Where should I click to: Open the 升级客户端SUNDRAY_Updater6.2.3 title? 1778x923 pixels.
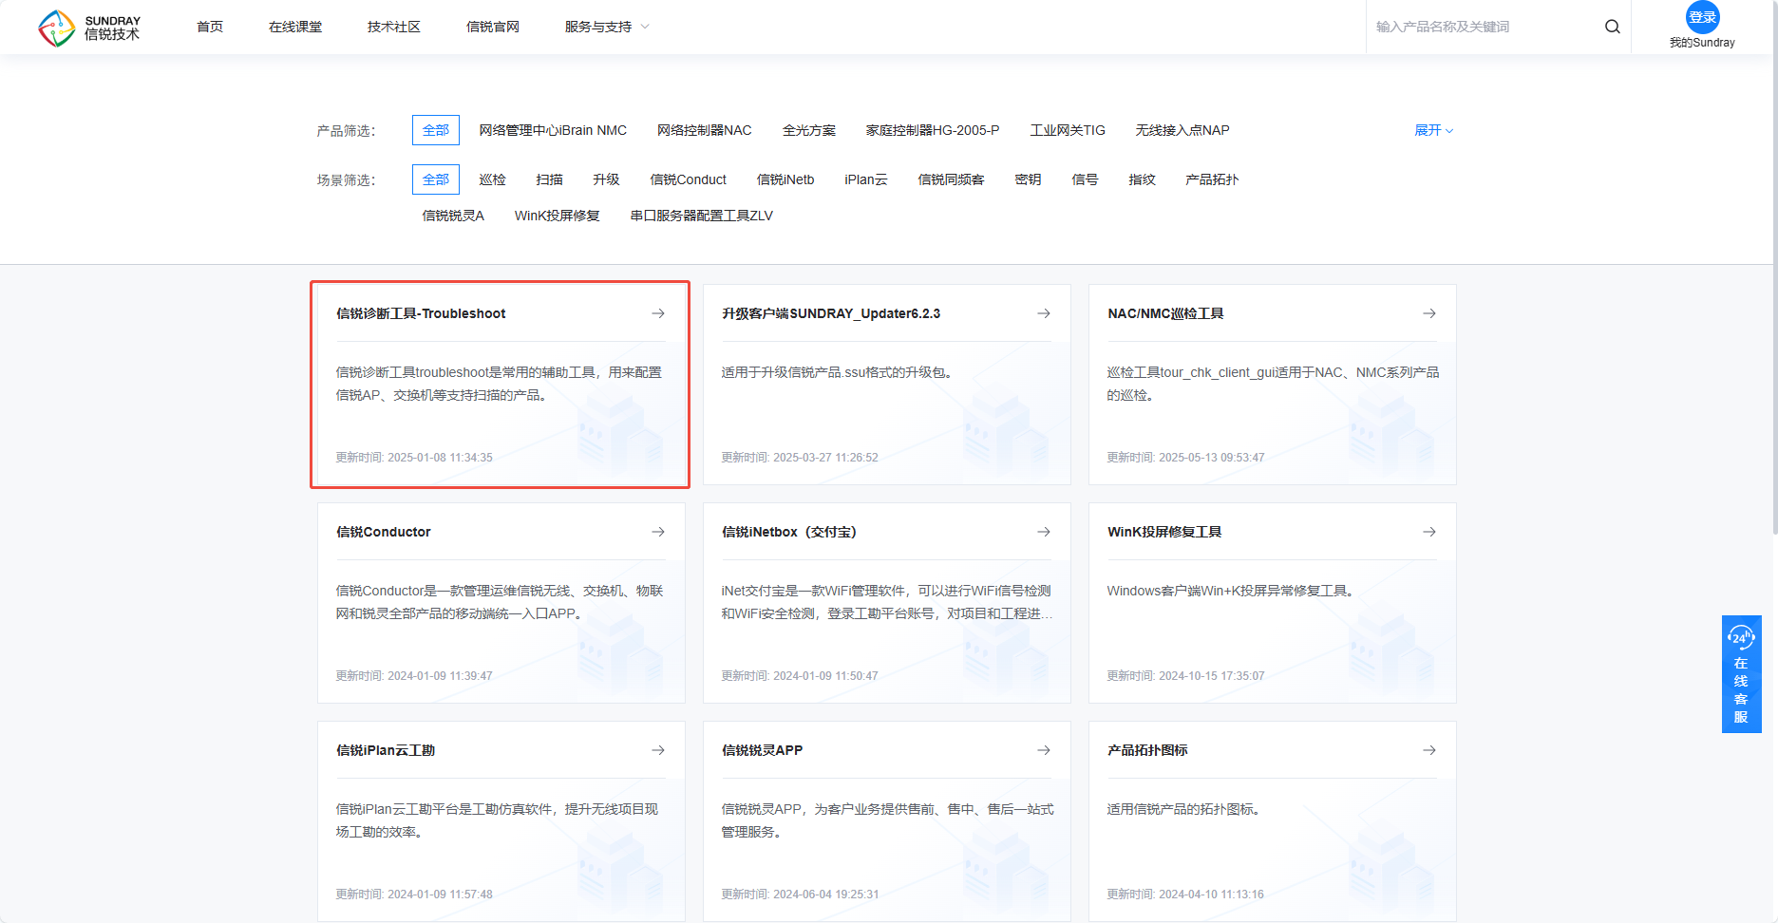[x=831, y=313]
